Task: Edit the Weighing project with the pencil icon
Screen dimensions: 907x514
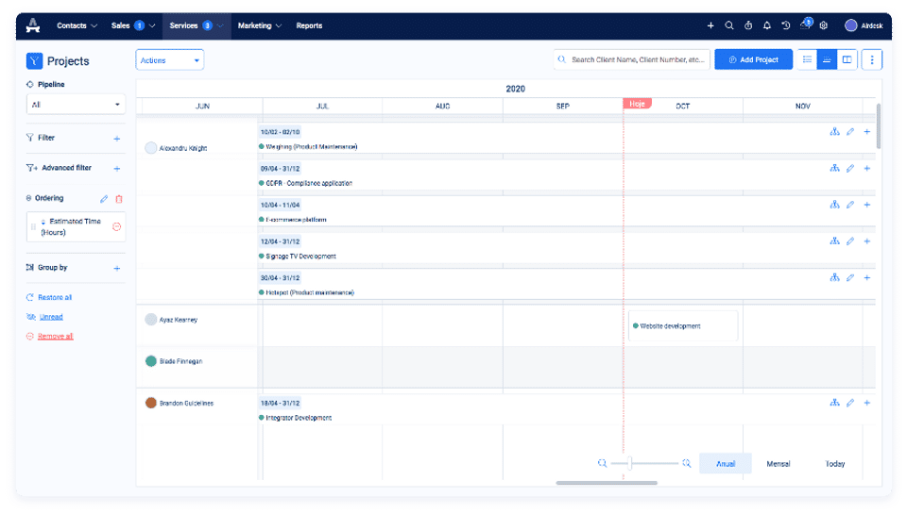Action: (x=850, y=132)
